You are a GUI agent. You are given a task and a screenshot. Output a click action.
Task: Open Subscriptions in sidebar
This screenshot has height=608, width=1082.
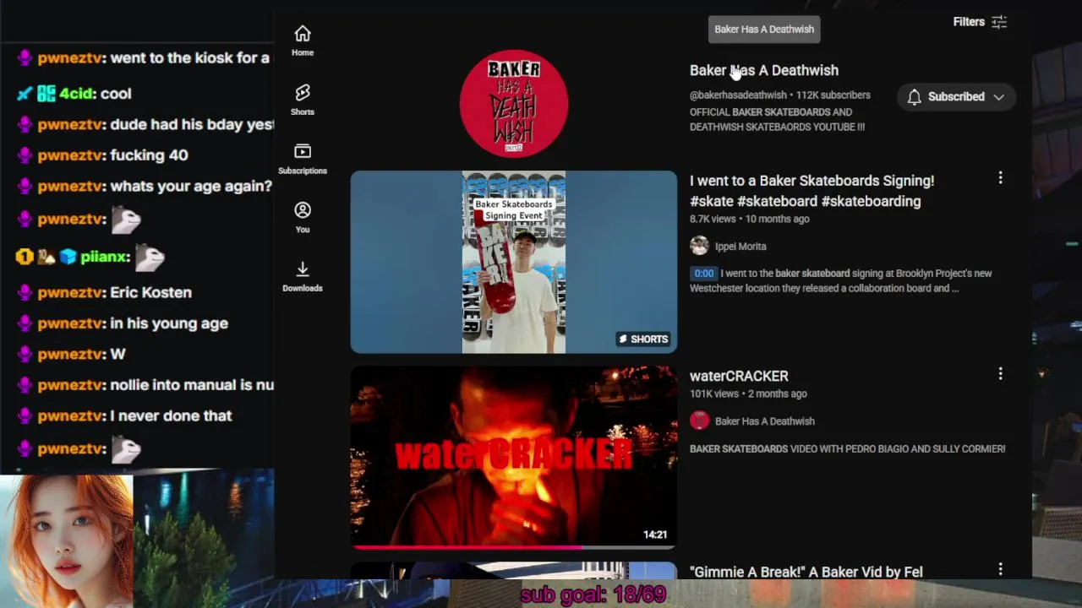303,159
